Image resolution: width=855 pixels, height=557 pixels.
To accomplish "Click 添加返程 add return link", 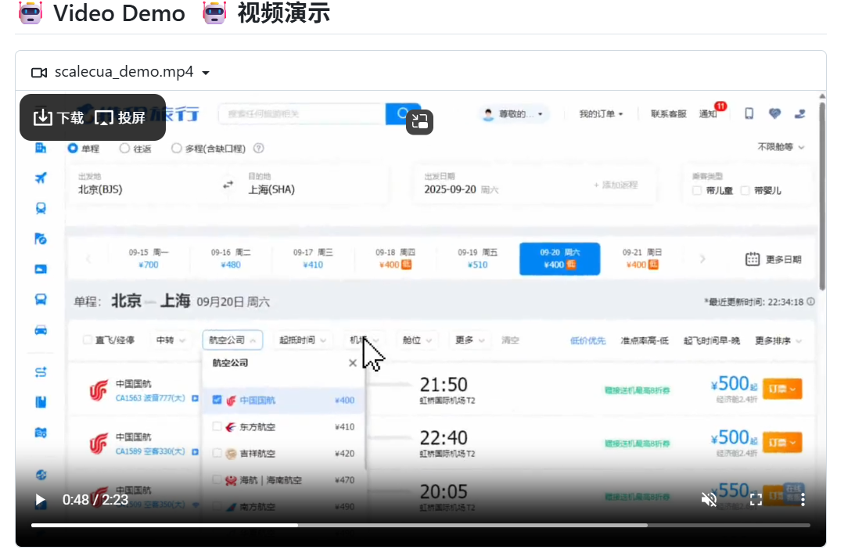I will click(616, 185).
